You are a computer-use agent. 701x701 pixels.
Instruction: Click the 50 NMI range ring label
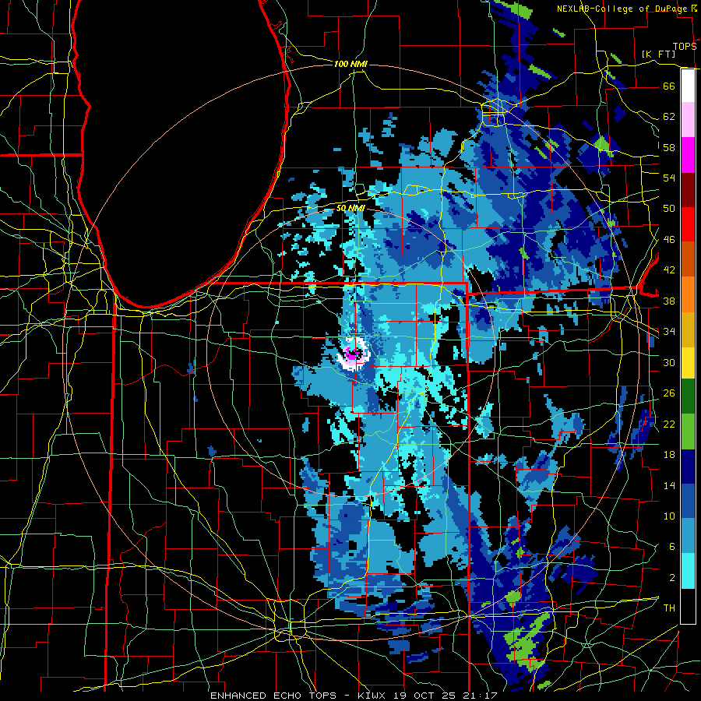click(x=350, y=208)
